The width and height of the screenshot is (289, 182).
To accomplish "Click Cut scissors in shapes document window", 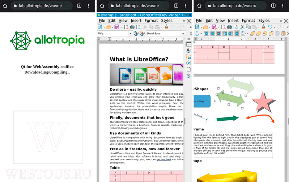I will click(242, 27).
